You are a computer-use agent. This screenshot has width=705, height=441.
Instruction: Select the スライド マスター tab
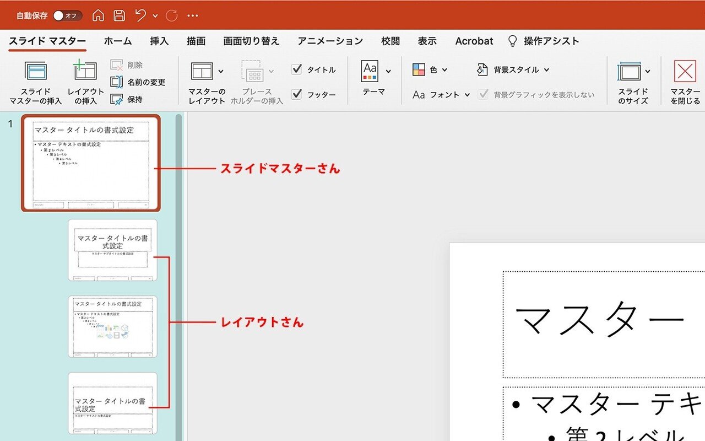pos(47,41)
